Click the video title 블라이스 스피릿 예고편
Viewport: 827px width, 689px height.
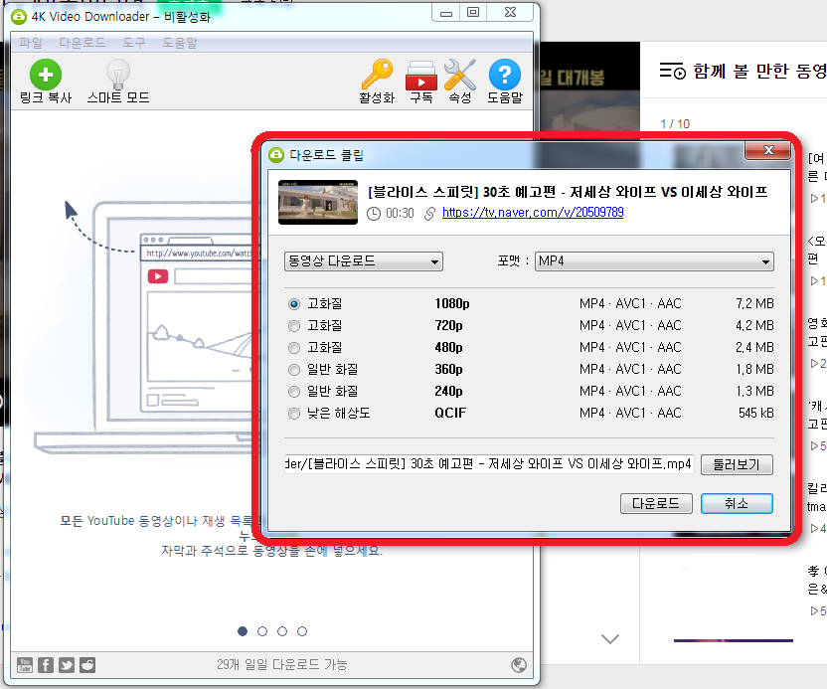click(x=568, y=192)
